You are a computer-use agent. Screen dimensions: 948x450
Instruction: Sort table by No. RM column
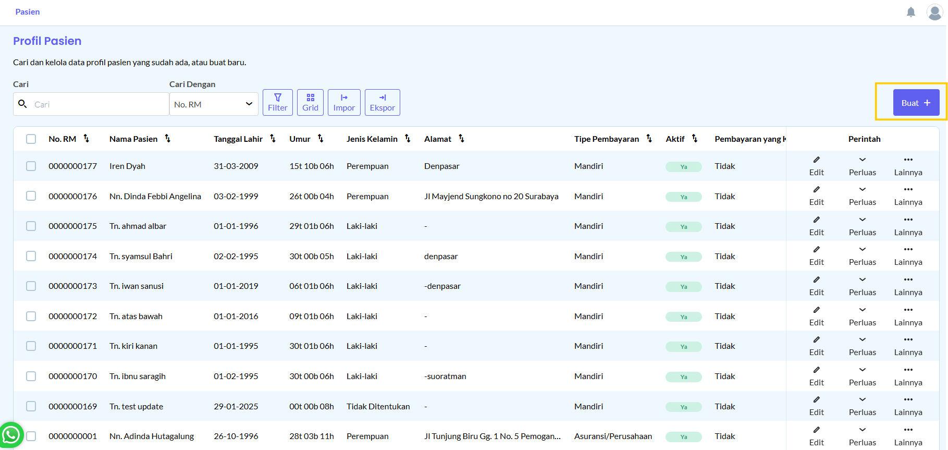(87, 139)
